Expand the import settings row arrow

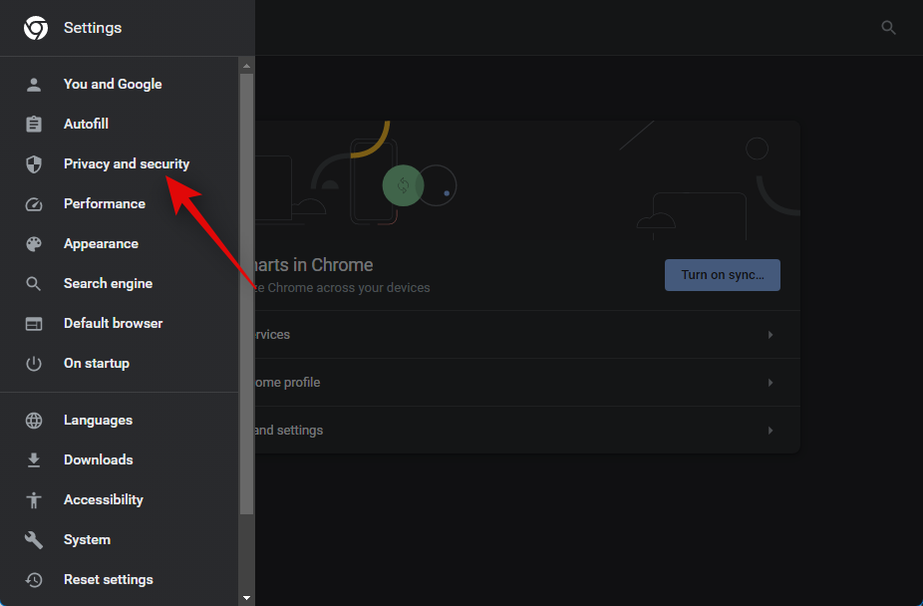(x=770, y=431)
